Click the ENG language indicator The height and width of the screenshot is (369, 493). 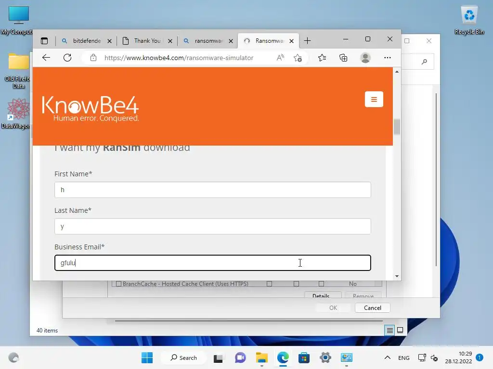point(404,357)
